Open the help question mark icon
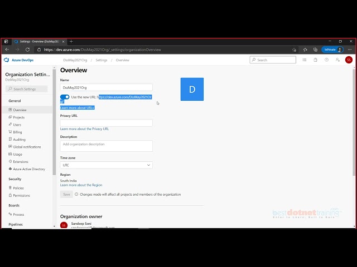Screen dimensions: 357x267 (x=326, y=60)
